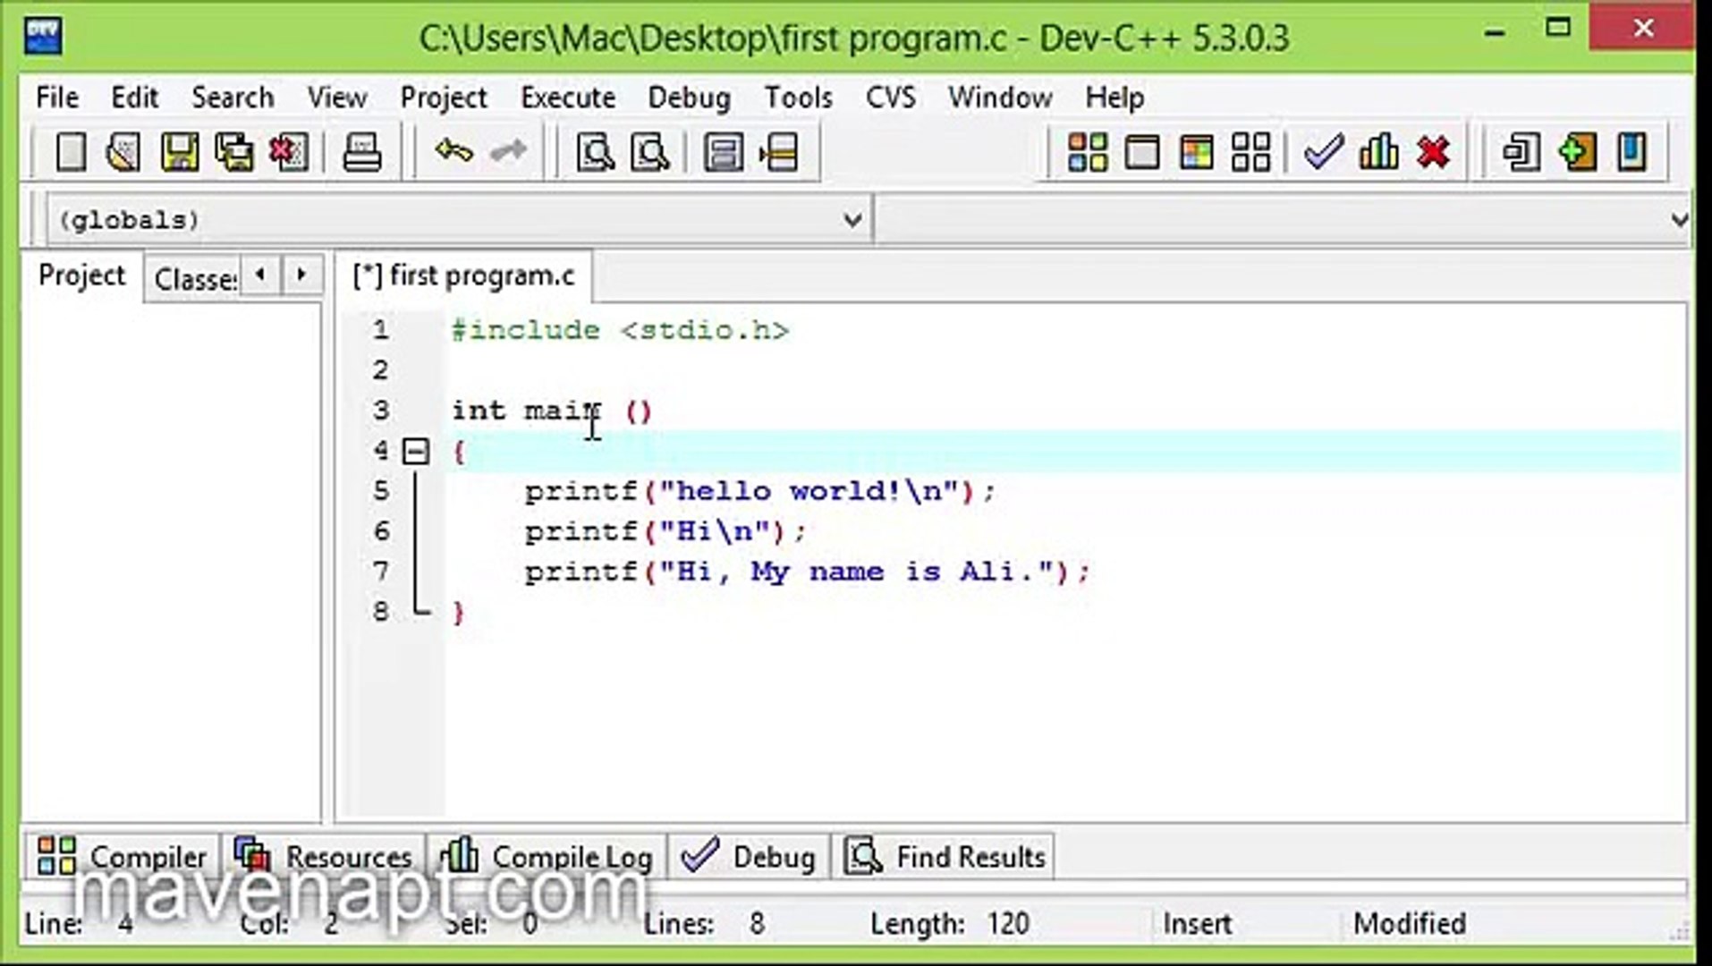The image size is (1712, 966).
Task: Open the View menu
Action: pyautogui.click(x=337, y=97)
